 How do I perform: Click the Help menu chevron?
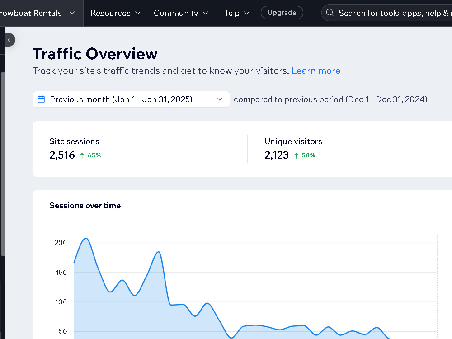point(246,13)
